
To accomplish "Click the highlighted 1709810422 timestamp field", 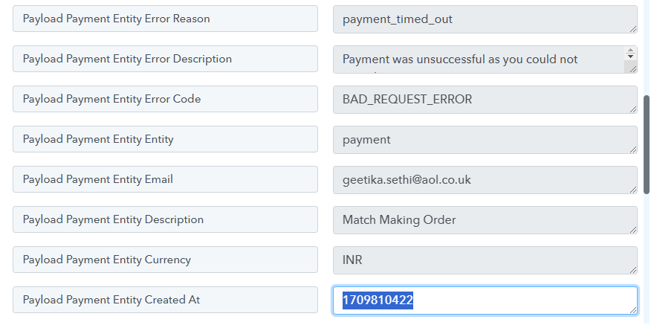I will [x=485, y=300].
